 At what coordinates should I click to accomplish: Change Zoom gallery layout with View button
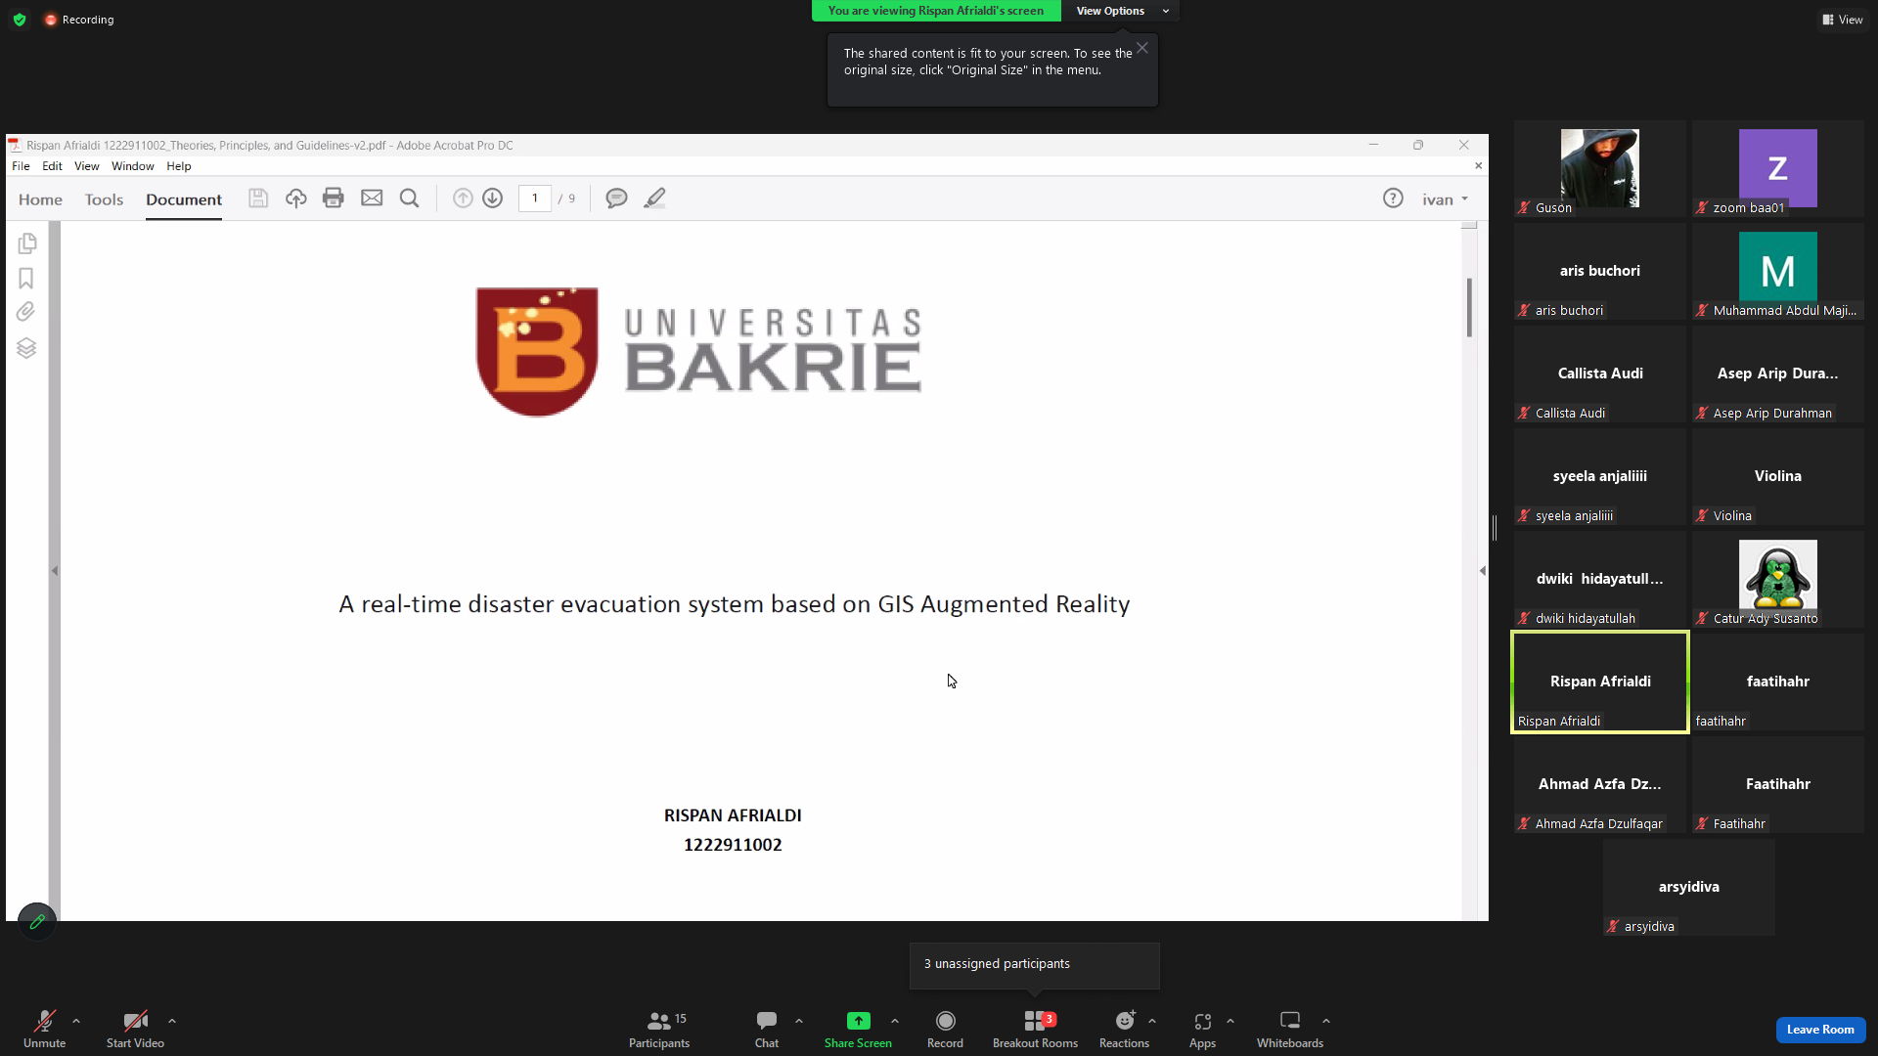(1843, 20)
